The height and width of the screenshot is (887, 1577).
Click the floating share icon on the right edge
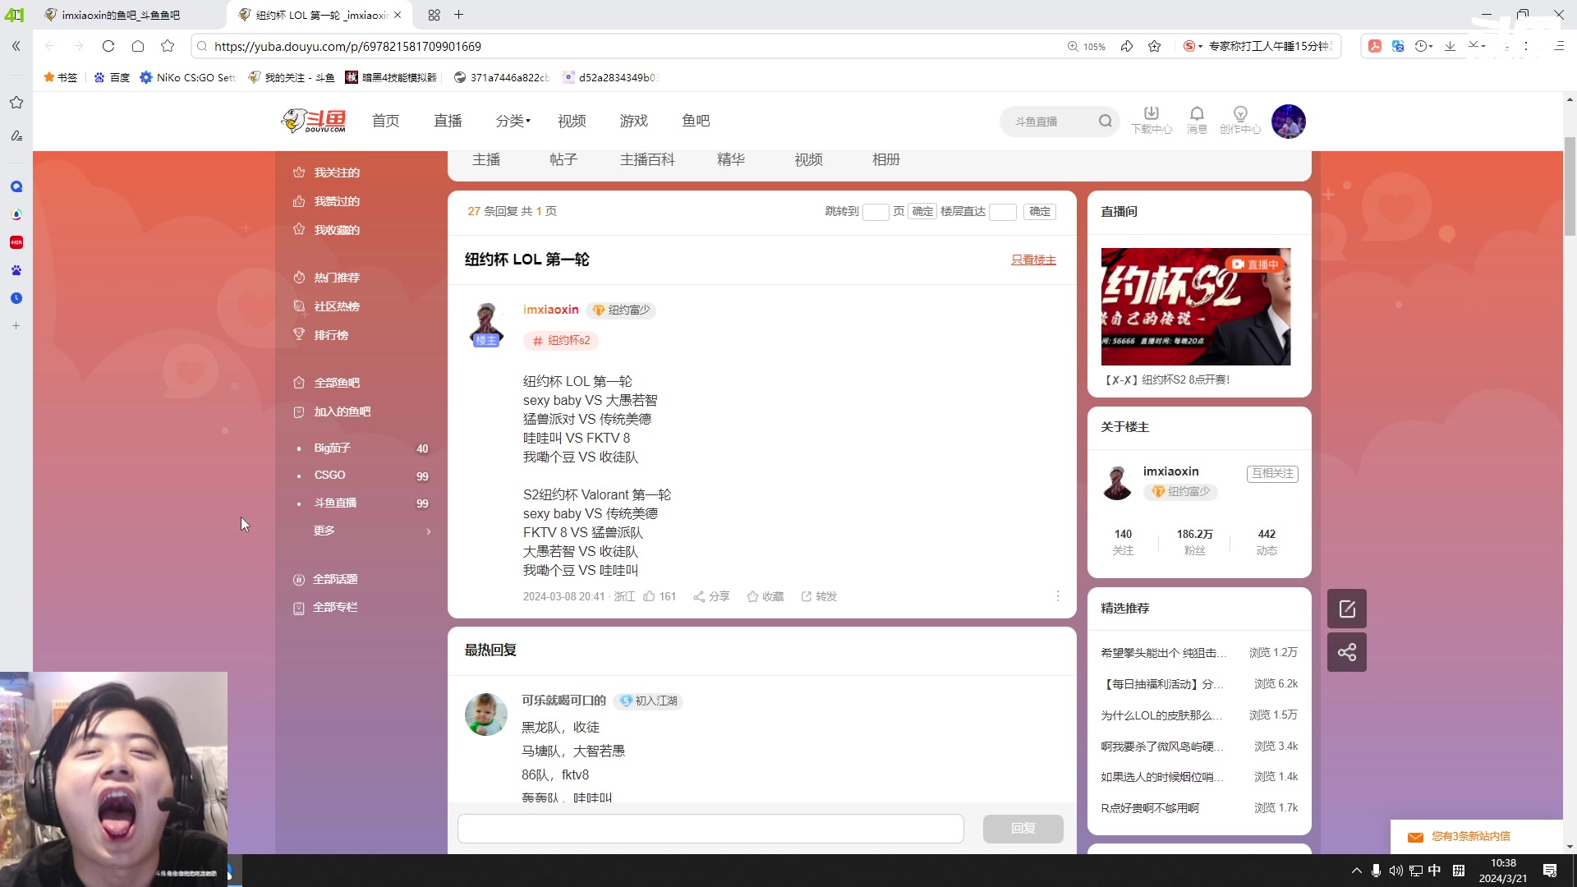1347,651
